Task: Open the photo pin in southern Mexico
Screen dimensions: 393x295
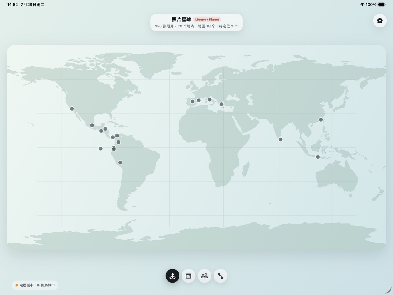Action: pyautogui.click(x=92, y=125)
